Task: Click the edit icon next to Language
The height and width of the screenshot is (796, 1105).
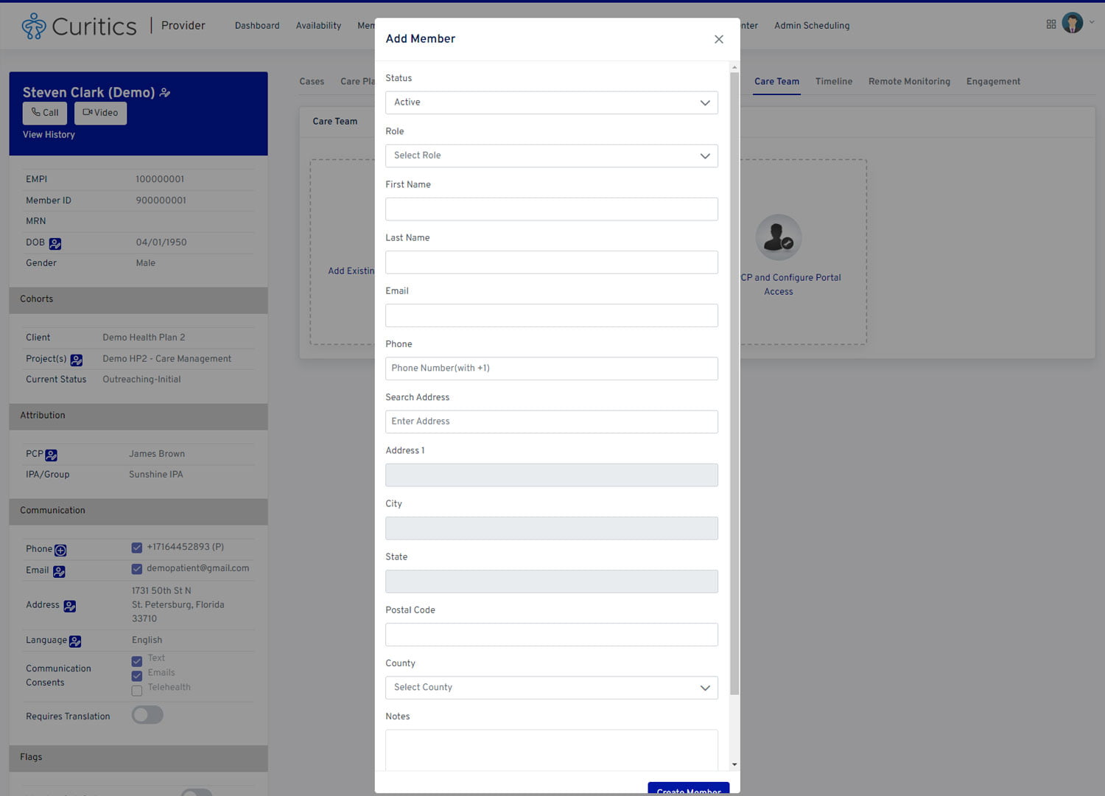Action: (x=75, y=641)
